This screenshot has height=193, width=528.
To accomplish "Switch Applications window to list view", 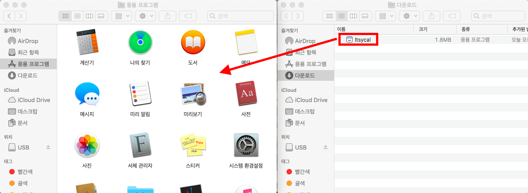I will (78, 16).
